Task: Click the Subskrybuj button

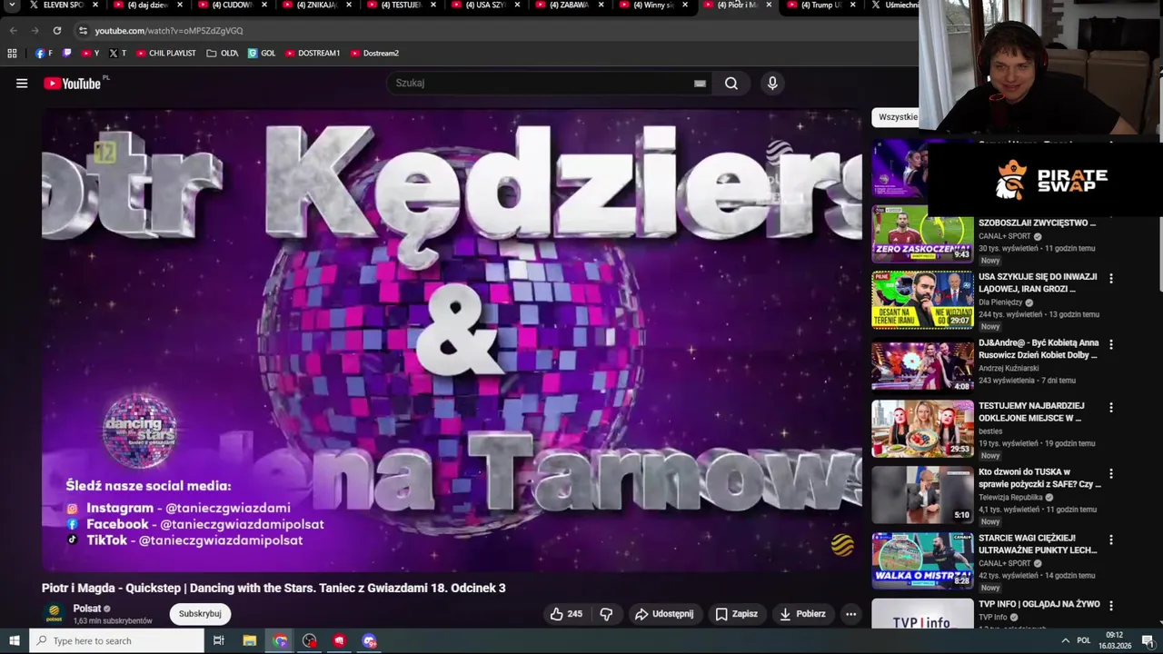Action: click(x=200, y=614)
